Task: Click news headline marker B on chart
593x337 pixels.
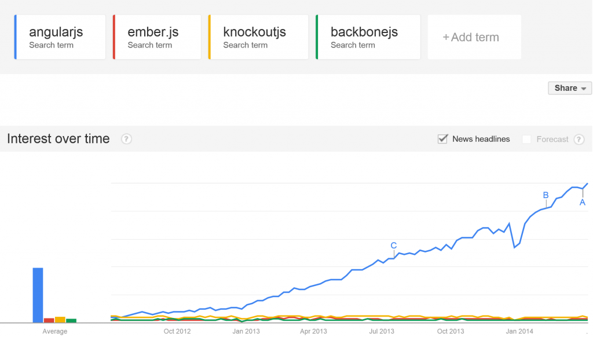Action: click(x=546, y=195)
